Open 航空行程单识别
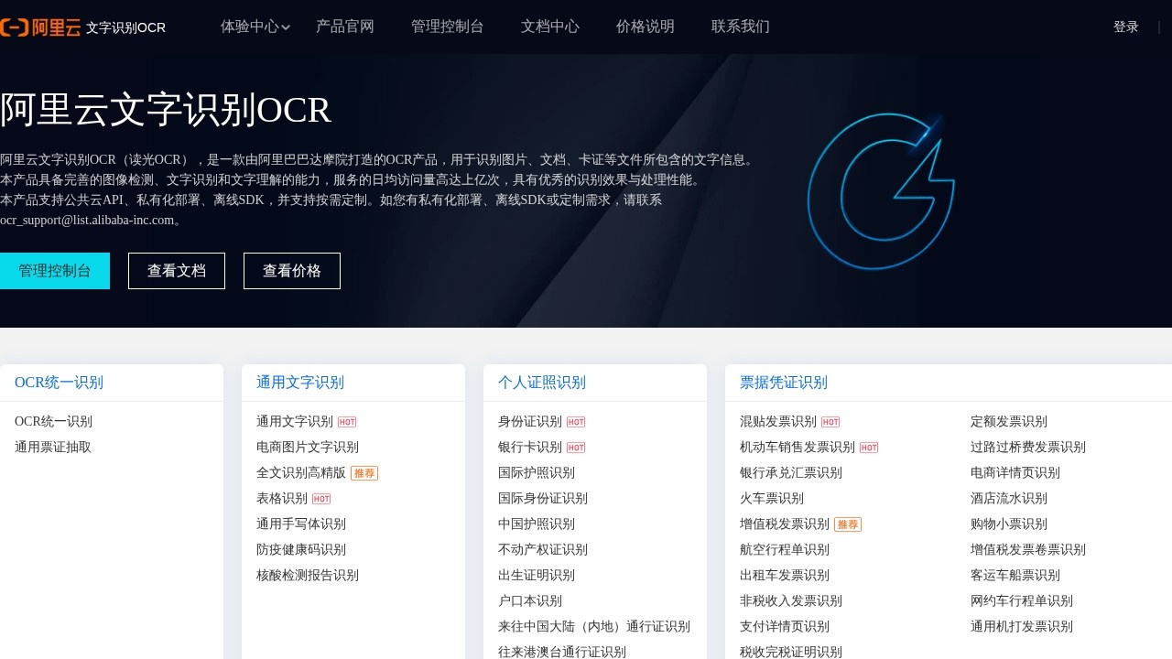 785,550
